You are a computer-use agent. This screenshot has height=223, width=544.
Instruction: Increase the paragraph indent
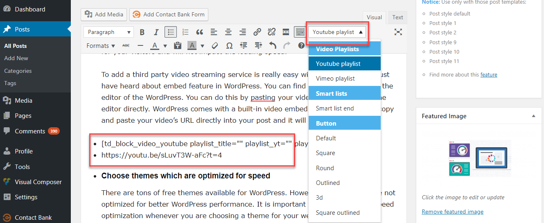[x=258, y=45]
